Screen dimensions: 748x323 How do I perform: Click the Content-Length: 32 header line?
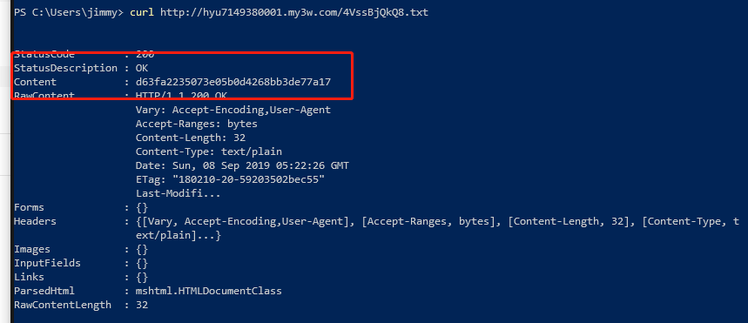coord(191,138)
